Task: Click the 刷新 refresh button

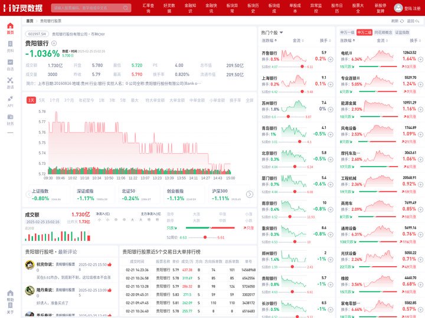Action: (397, 21)
